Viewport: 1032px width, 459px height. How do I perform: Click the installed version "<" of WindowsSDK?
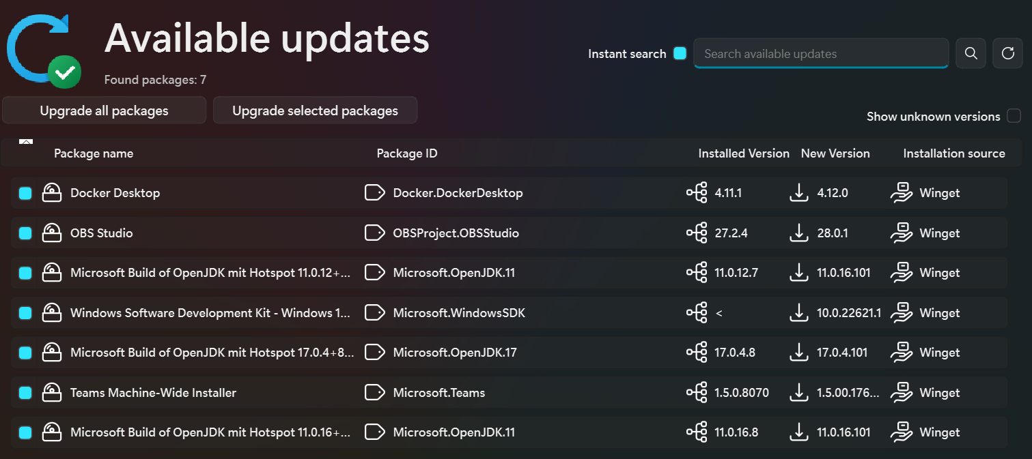click(719, 313)
